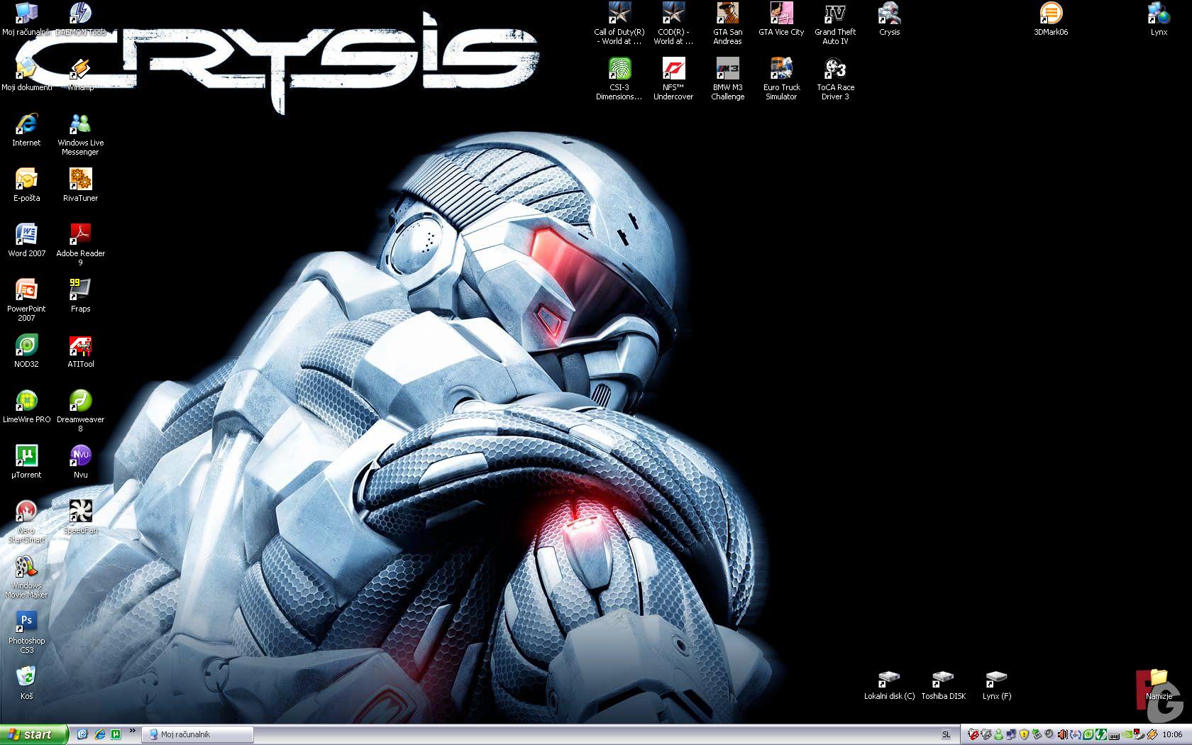Screen dimensions: 1192x745
Task: Launch Internet Explorer from quick launch
Action: click(99, 734)
